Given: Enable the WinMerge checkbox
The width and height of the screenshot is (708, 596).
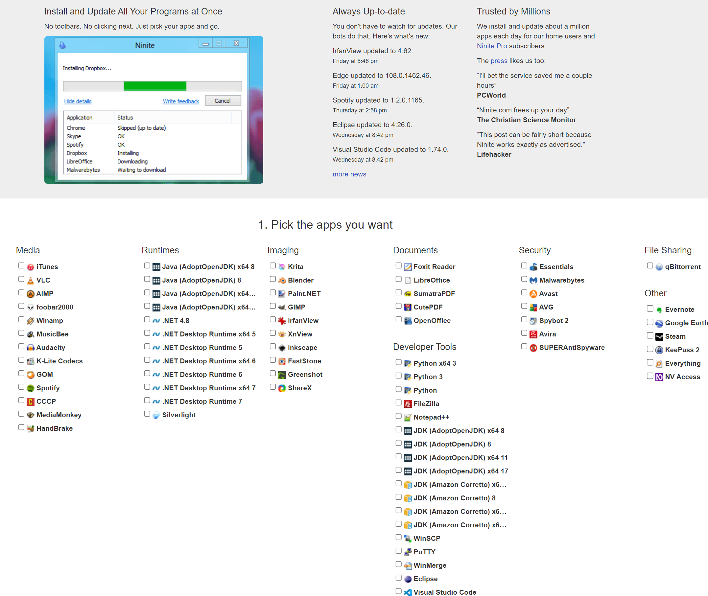Looking at the screenshot, I should click(x=398, y=564).
